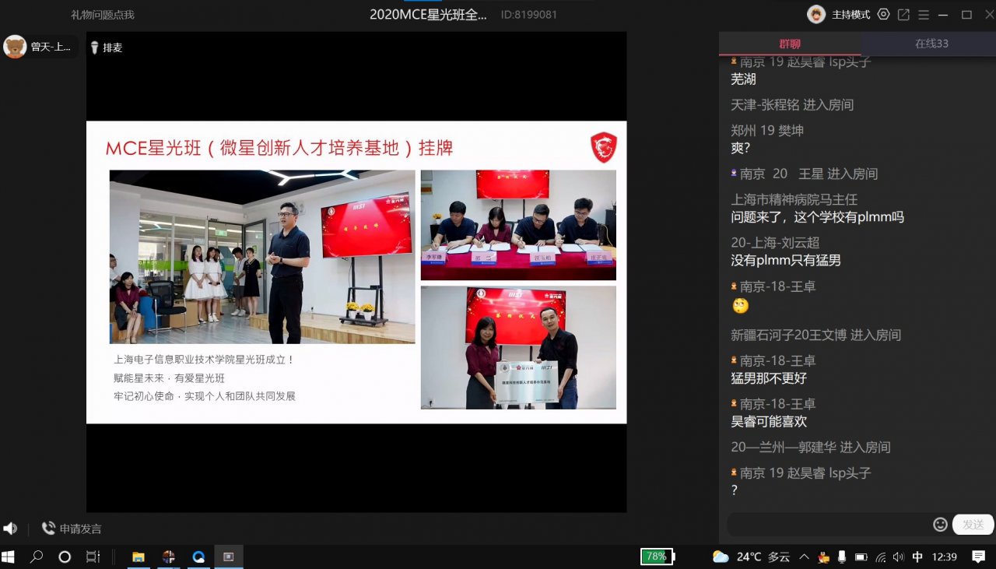Click message 昊睿可能喜欢

769,421
